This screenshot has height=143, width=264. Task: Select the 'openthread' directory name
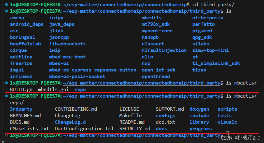point(156,76)
